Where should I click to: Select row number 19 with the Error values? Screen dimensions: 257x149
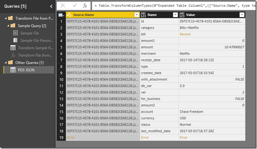tap(61, 137)
